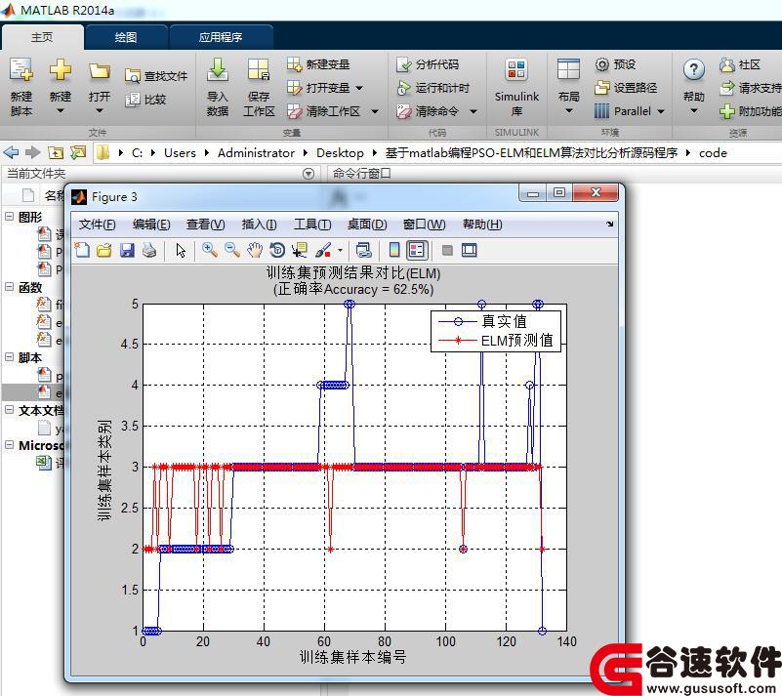Click New Figure icon in Figure 3 toolbar

pos(82,250)
